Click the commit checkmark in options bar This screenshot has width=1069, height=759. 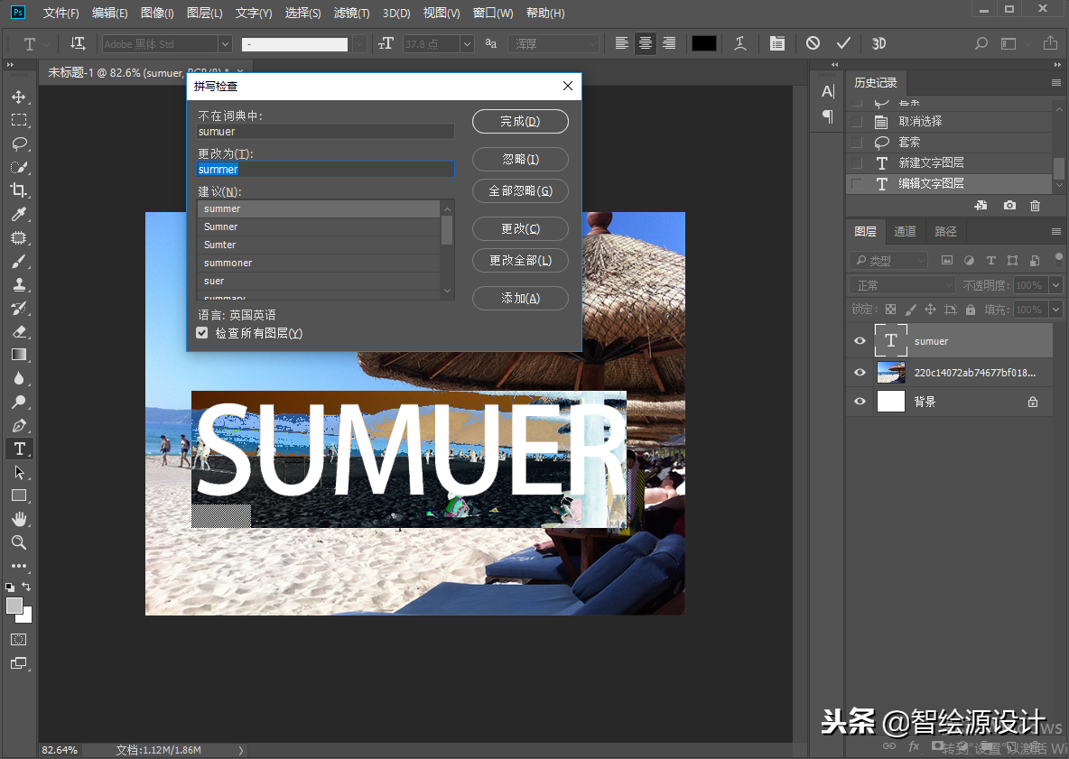(x=843, y=43)
